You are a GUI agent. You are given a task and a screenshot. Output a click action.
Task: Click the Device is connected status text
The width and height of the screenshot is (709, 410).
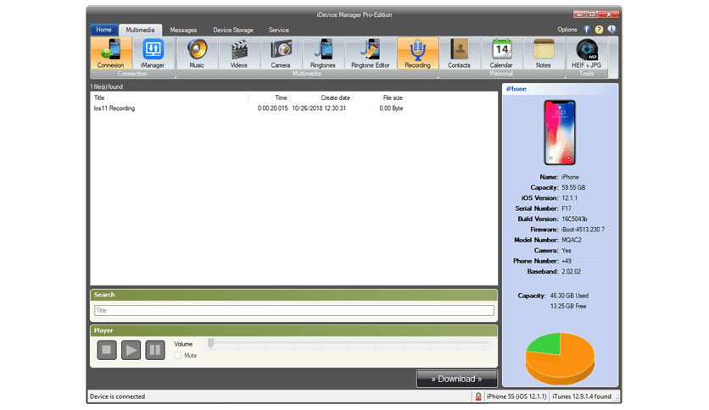coord(118,396)
